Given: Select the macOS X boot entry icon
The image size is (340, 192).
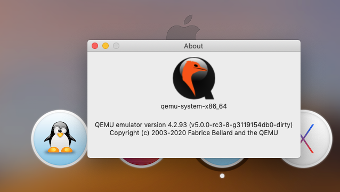Looking at the screenshot, I should [x=317, y=139].
